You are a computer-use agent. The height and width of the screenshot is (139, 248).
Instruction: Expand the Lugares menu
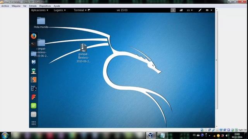click(60, 10)
